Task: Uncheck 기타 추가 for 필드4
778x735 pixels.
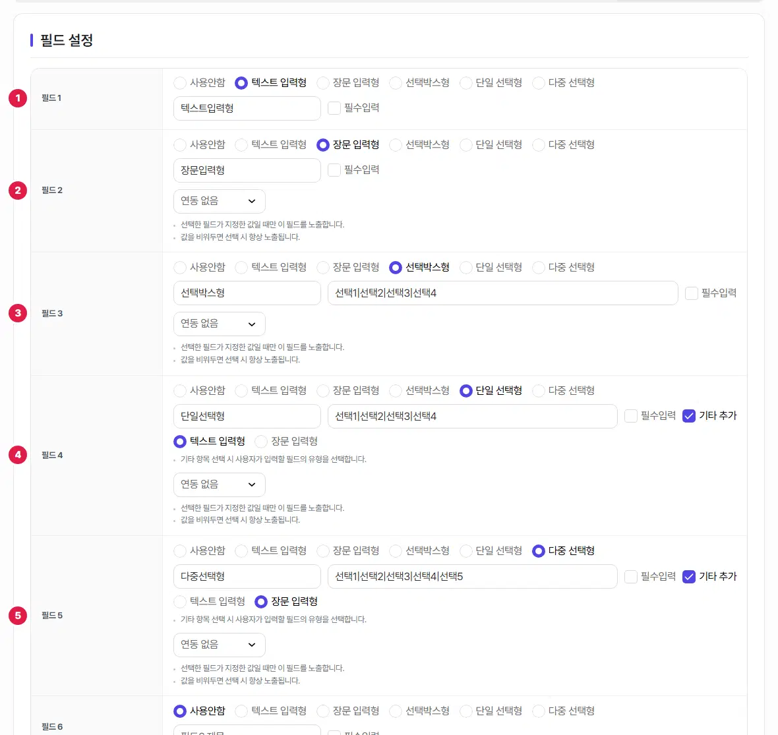Action: tap(689, 415)
